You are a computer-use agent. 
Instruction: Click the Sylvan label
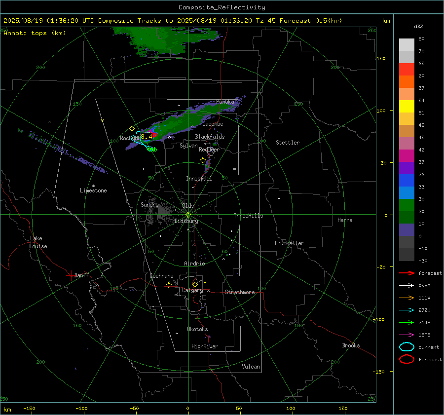click(x=188, y=146)
